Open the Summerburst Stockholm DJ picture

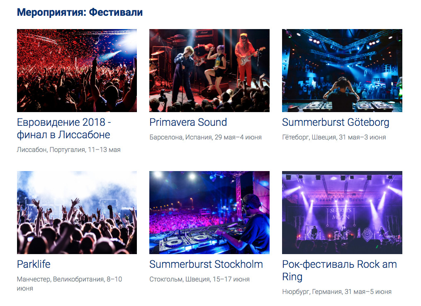[x=209, y=213]
